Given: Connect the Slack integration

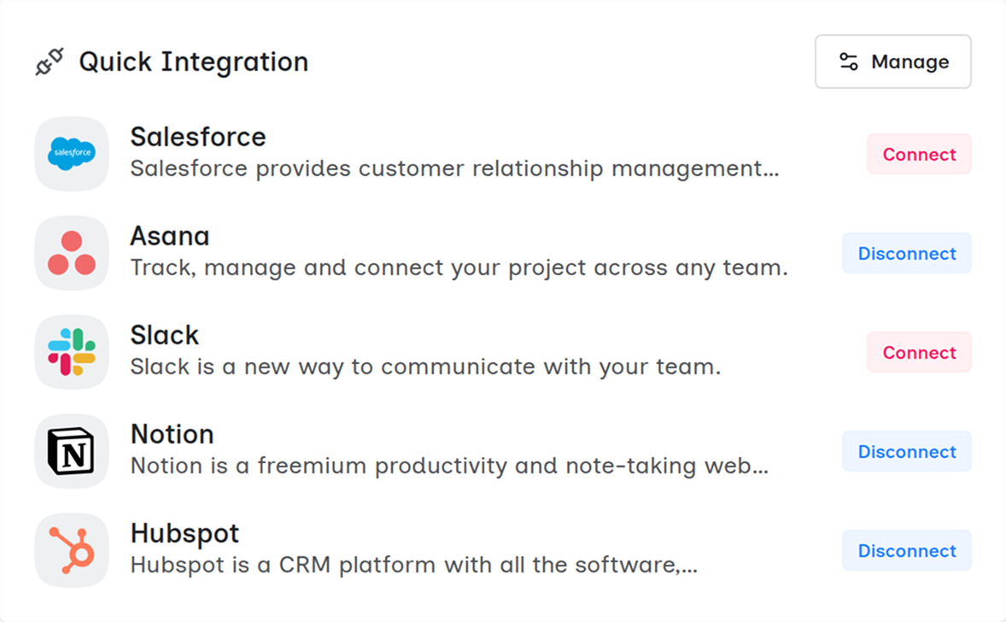Looking at the screenshot, I should 919,352.
